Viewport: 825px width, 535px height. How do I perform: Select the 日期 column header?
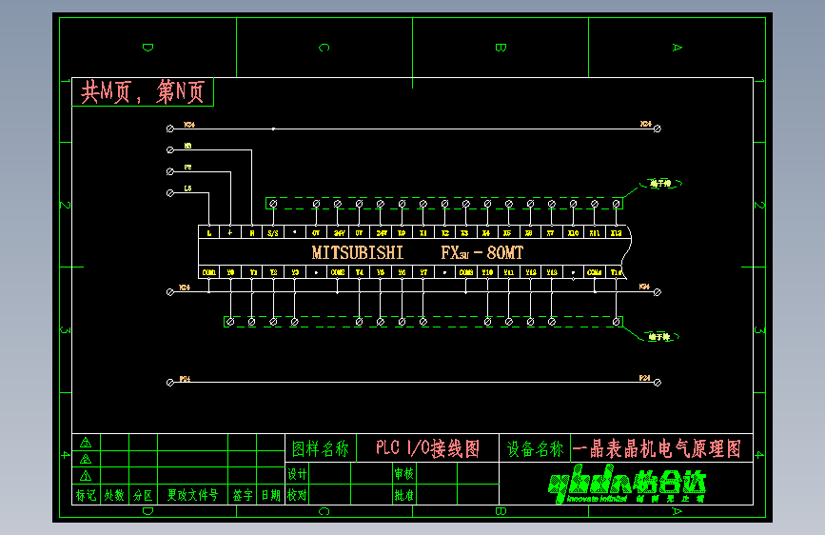click(x=271, y=495)
